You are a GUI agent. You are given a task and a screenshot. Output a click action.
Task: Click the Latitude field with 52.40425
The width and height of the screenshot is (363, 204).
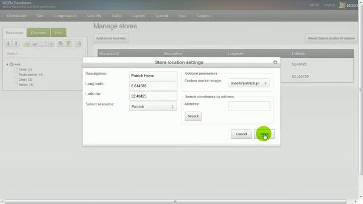[x=153, y=96]
